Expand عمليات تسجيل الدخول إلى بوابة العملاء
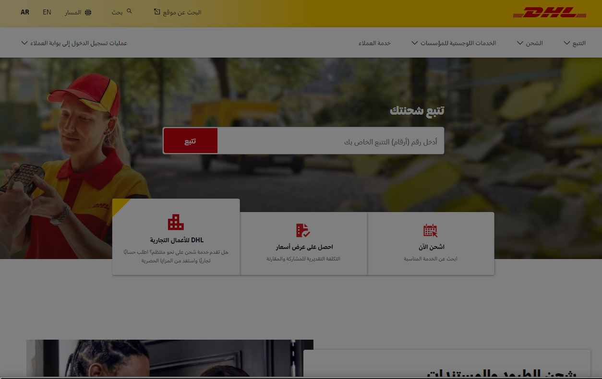 click(x=74, y=43)
